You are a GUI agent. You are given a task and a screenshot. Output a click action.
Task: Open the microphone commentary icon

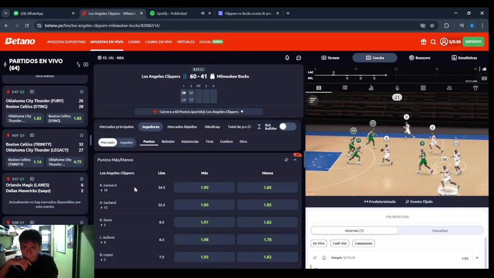397,88
